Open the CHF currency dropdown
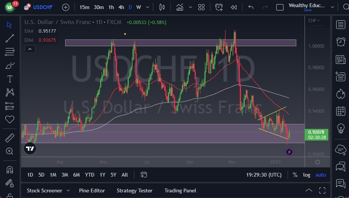The width and height of the screenshot is (349, 198). coord(314,20)
